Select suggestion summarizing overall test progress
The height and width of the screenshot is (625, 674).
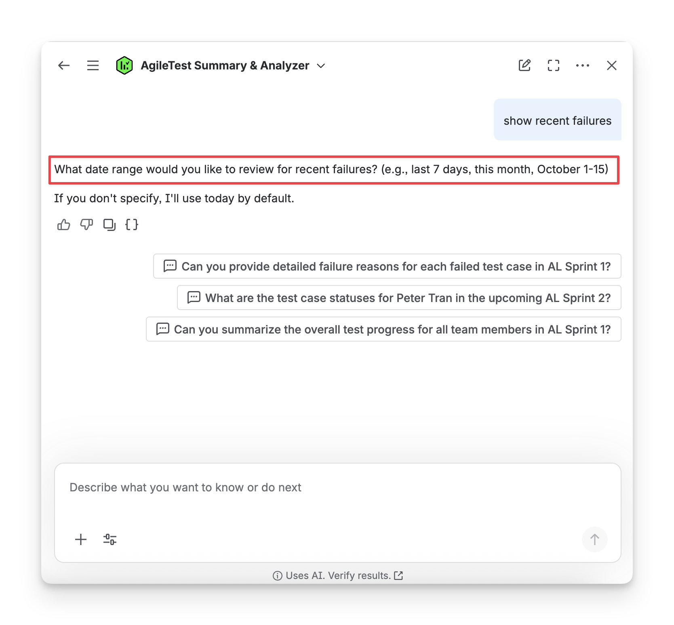pyautogui.click(x=383, y=329)
